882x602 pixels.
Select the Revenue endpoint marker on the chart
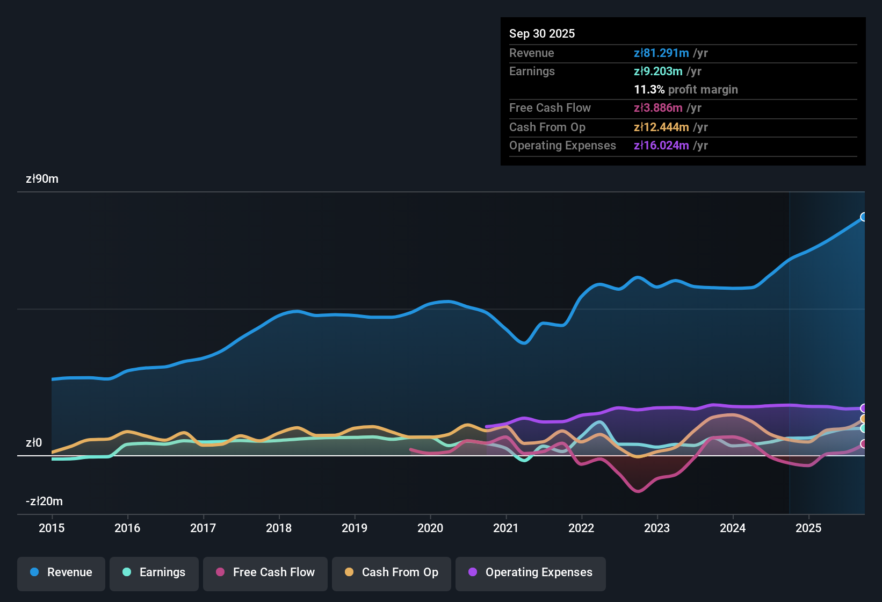tap(864, 217)
